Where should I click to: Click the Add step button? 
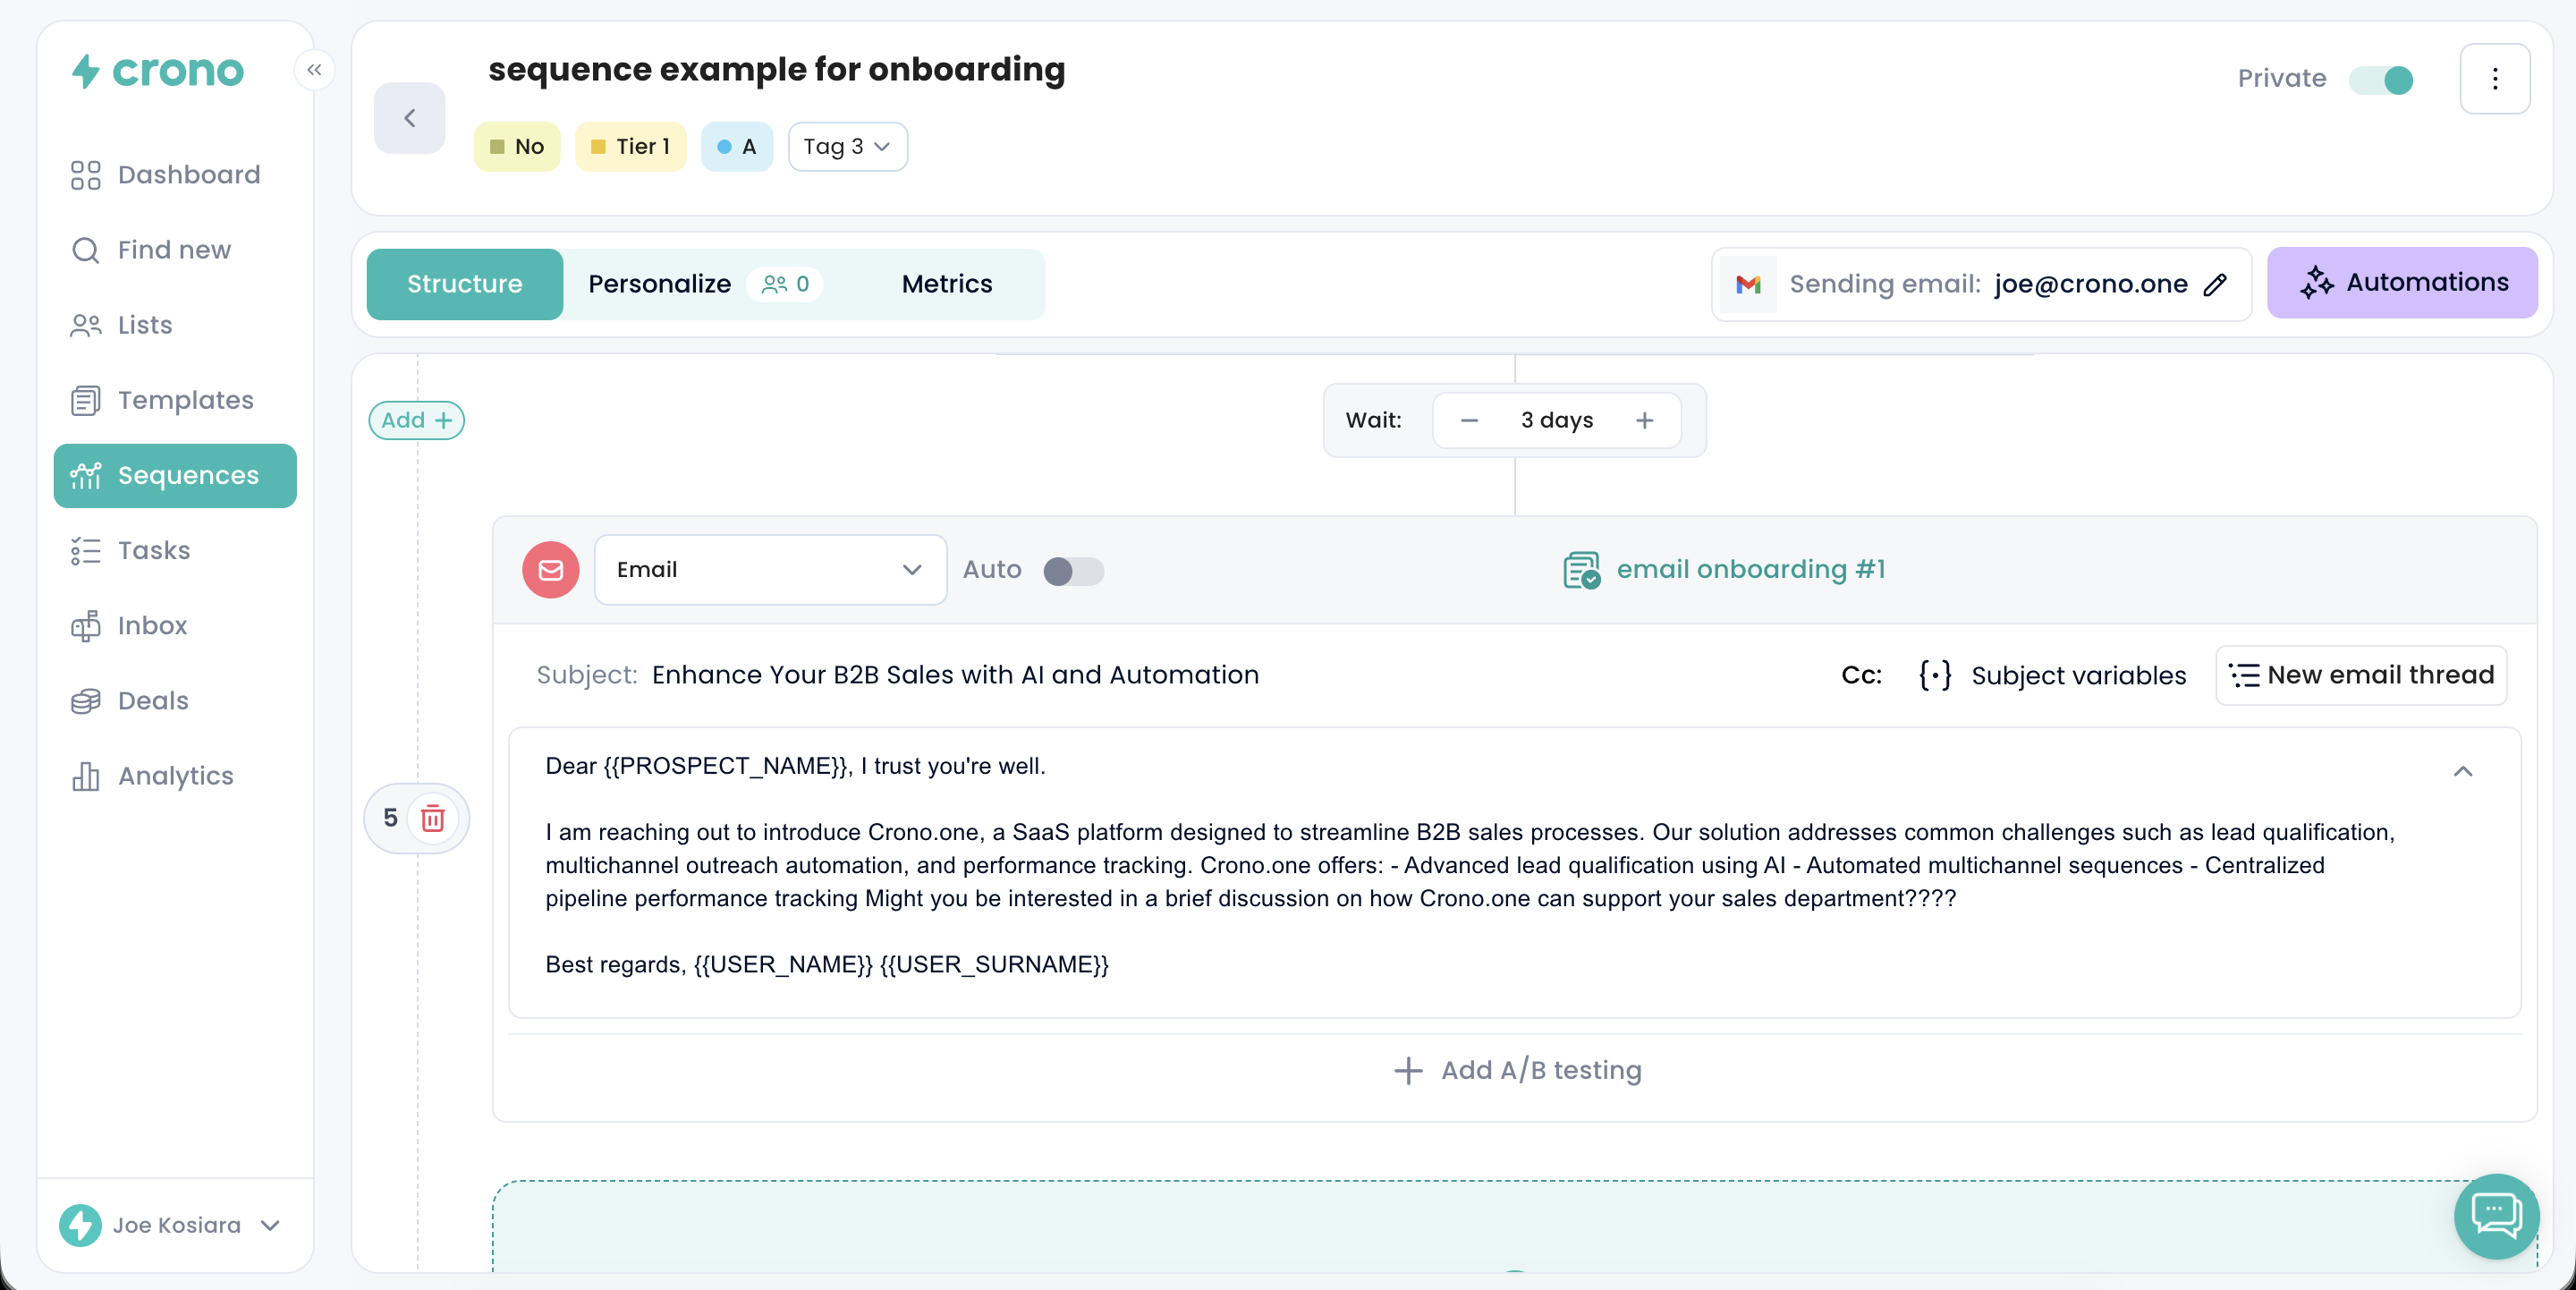coord(416,420)
